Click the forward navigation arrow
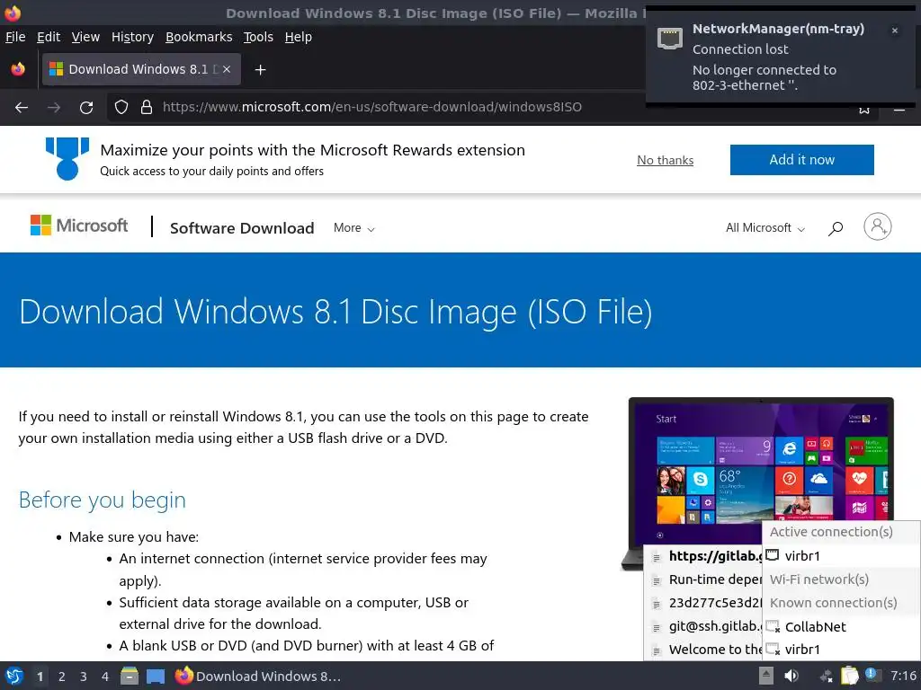This screenshot has width=921, height=690. (x=54, y=108)
